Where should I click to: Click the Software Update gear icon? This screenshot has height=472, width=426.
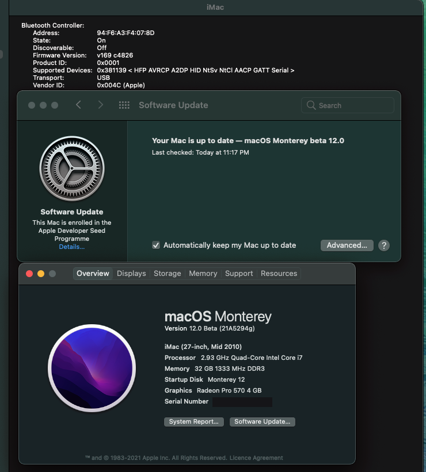coord(72,168)
